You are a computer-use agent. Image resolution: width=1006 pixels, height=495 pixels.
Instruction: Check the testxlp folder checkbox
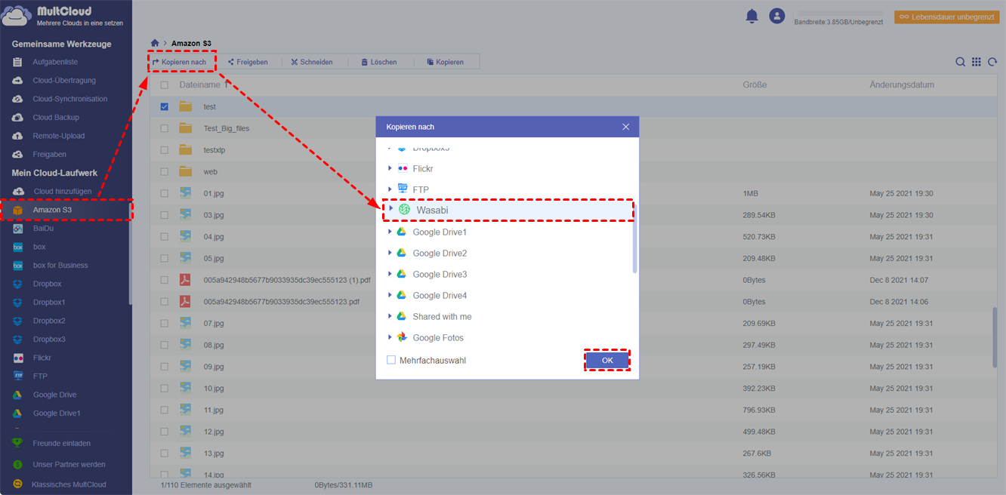165,150
